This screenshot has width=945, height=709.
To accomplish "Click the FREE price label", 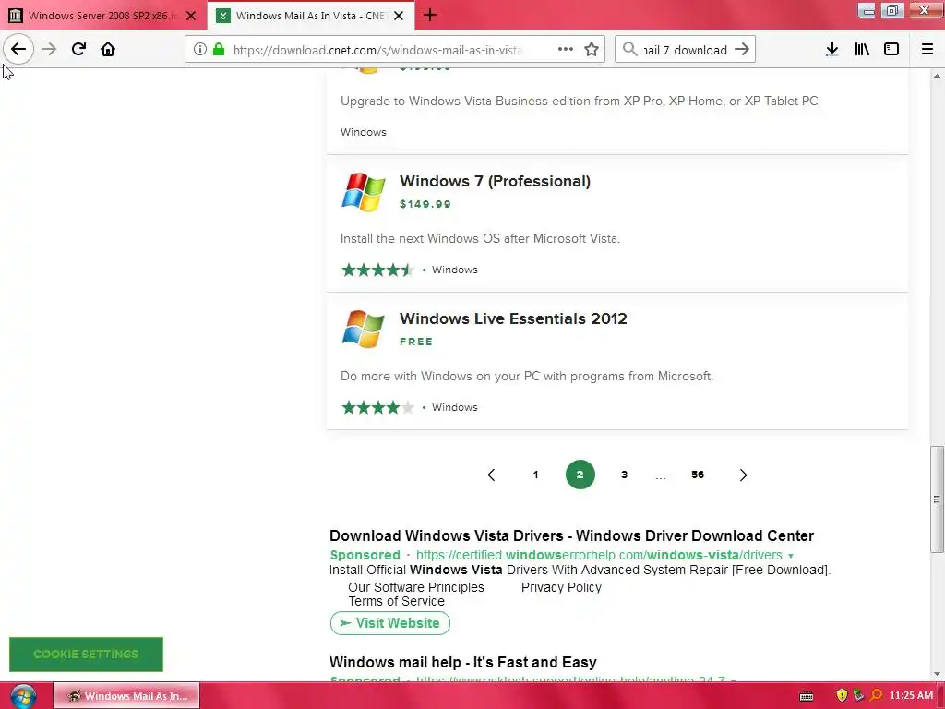I will (x=416, y=342).
